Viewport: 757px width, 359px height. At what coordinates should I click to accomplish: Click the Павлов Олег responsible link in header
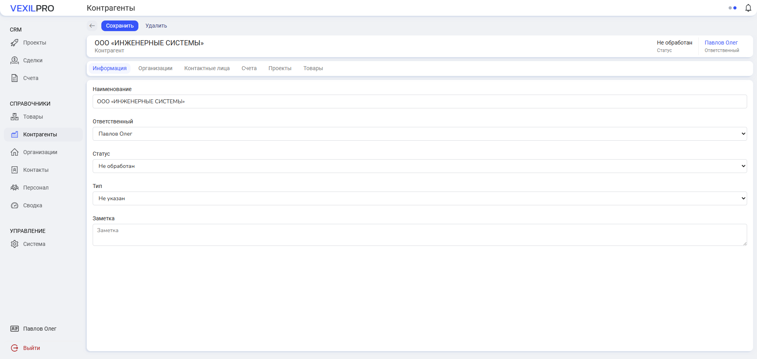(721, 43)
